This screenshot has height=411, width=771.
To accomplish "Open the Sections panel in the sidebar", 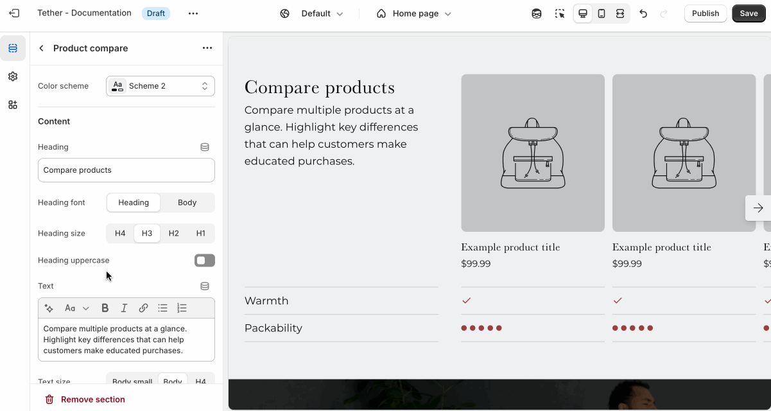I will coord(13,48).
